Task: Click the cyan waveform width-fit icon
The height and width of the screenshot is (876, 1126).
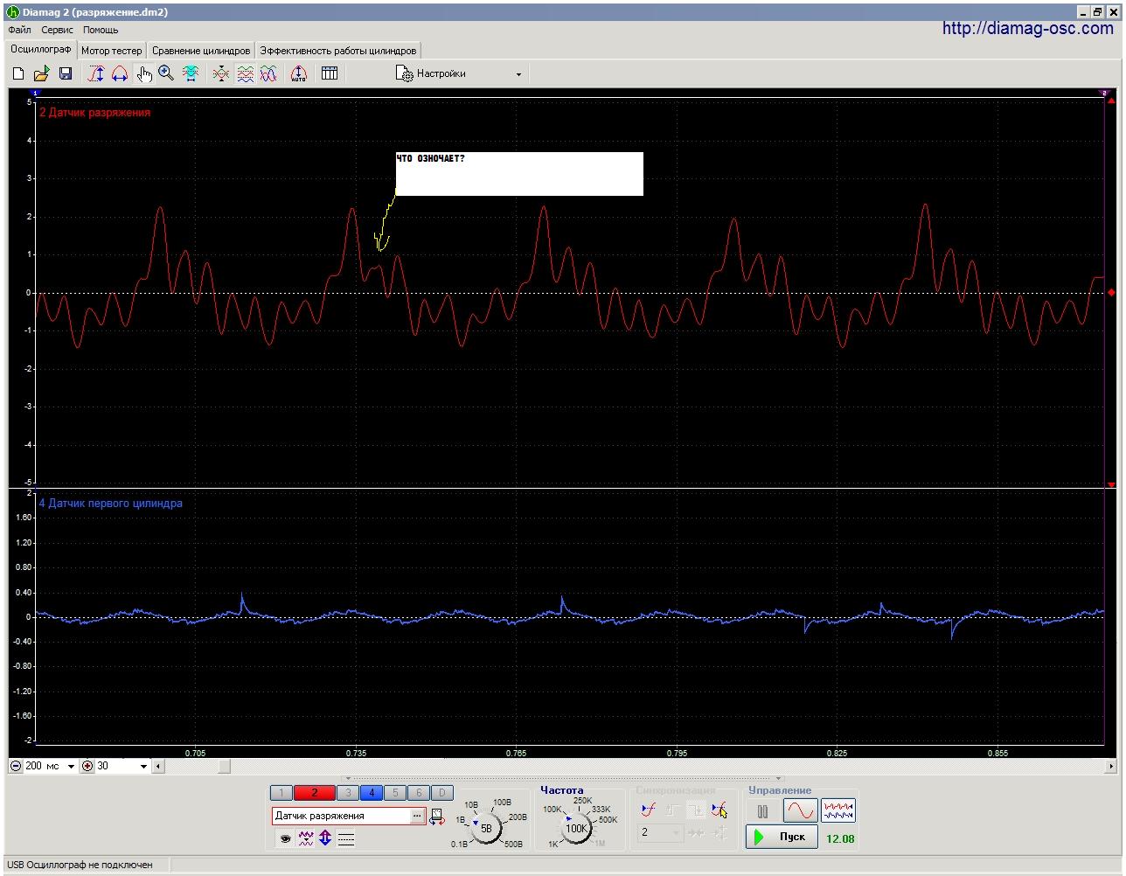Action: coord(191,74)
